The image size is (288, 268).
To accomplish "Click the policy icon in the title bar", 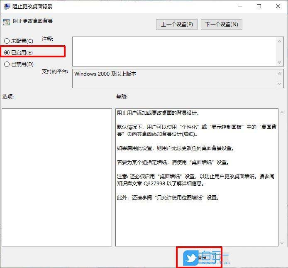I will pos(6,6).
